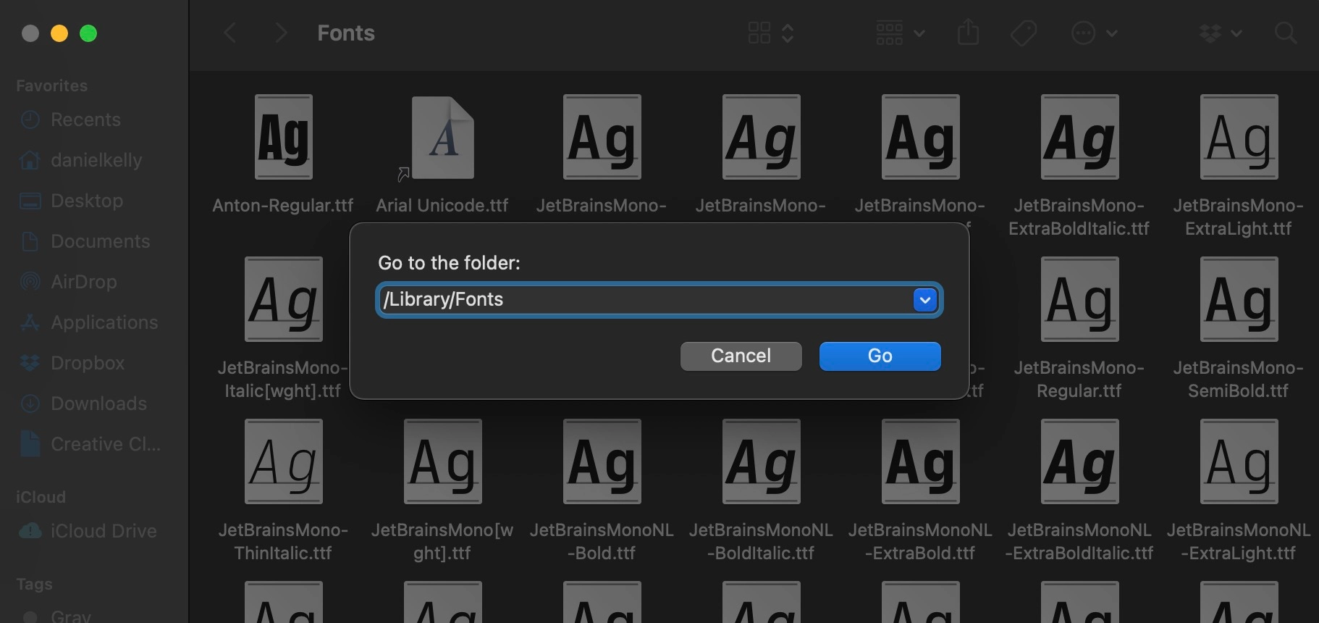Click the Edit Tags toolbar icon

(x=1023, y=33)
